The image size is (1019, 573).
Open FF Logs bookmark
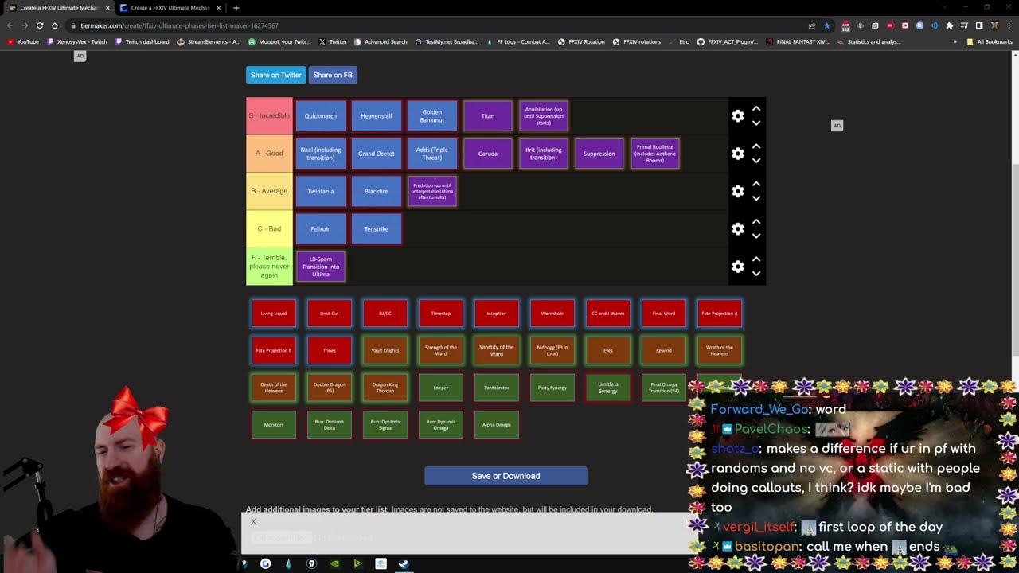click(x=518, y=41)
